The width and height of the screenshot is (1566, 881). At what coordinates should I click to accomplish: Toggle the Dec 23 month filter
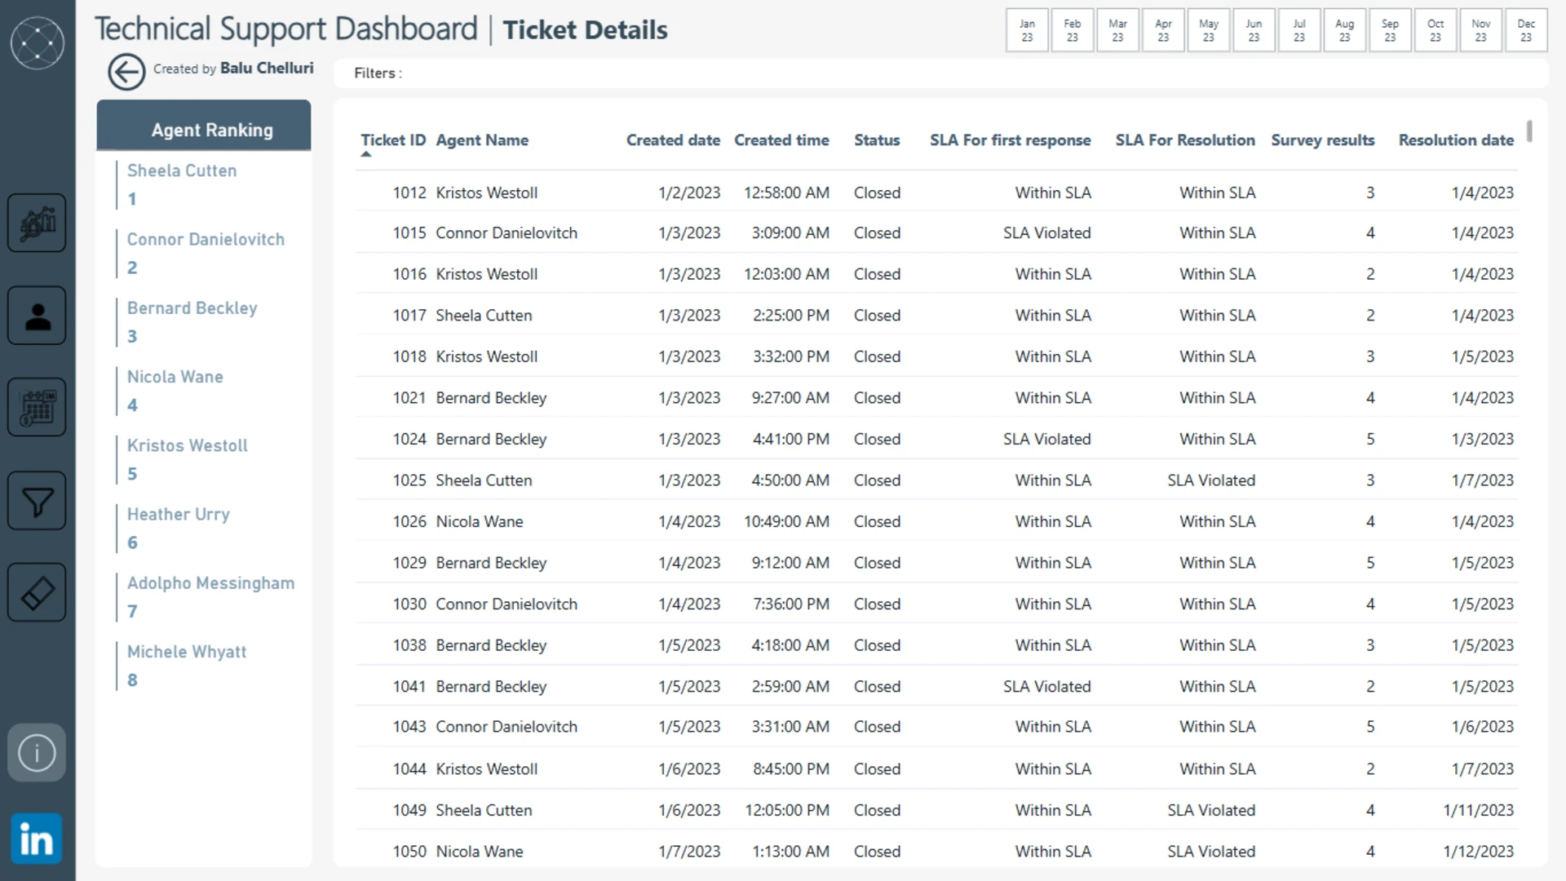coord(1526,30)
